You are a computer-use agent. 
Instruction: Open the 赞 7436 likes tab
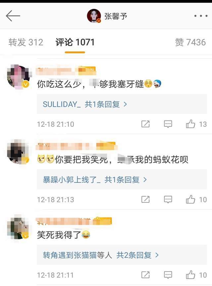190,42
